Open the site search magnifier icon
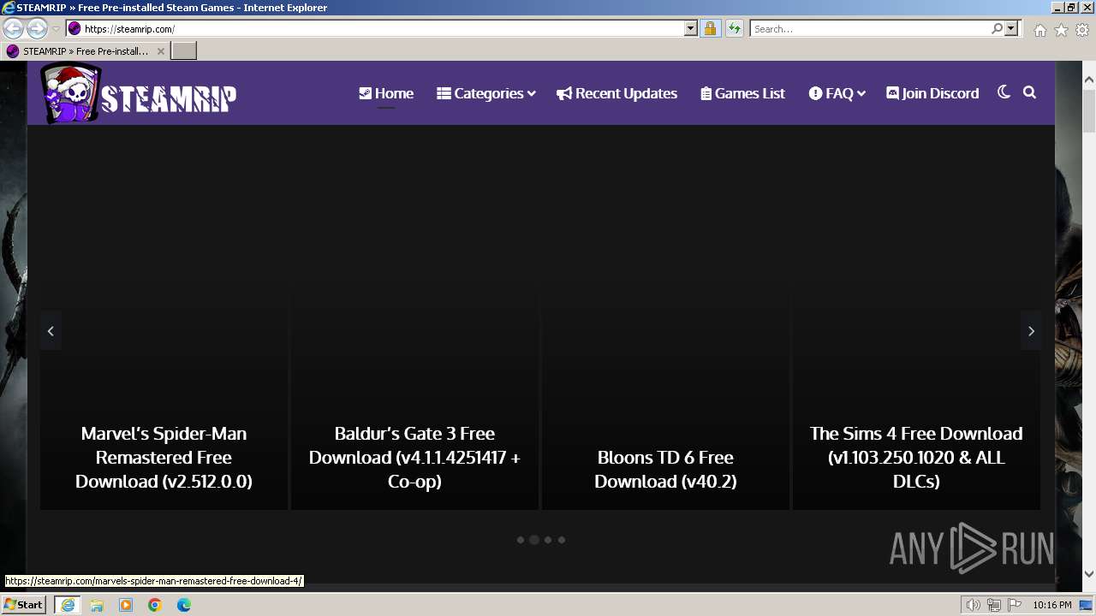Image resolution: width=1096 pixels, height=616 pixels. point(1029,92)
